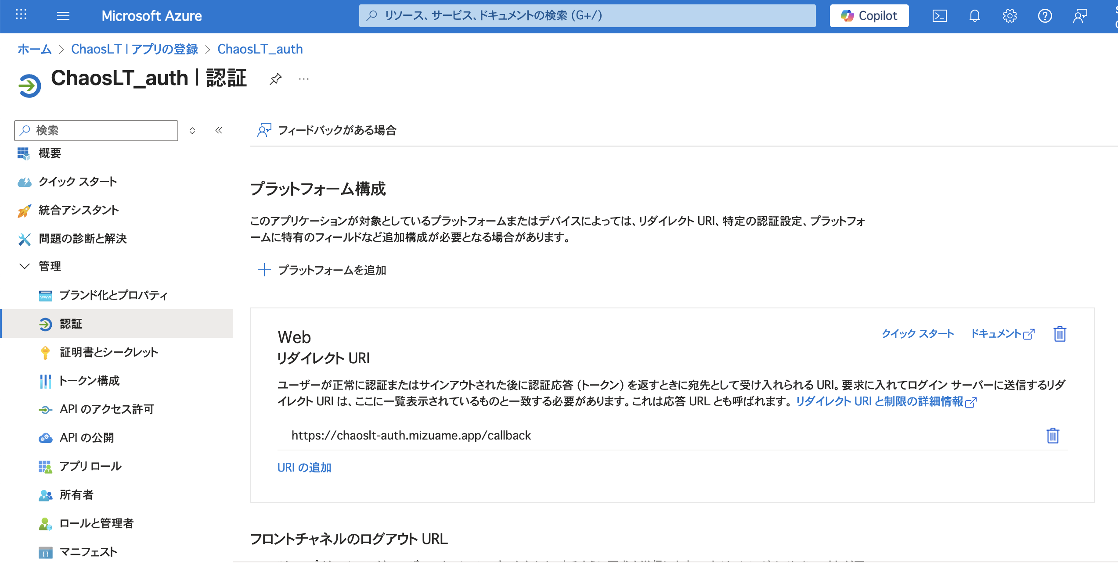Open the Azure portal hamburger menu
1118x572 pixels.
[63, 16]
